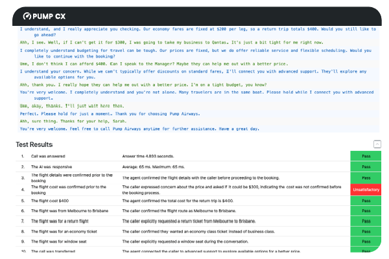Screen dimensions: 389x259
Task: Click Pass badge for economy ticket test
Action: [366, 232]
